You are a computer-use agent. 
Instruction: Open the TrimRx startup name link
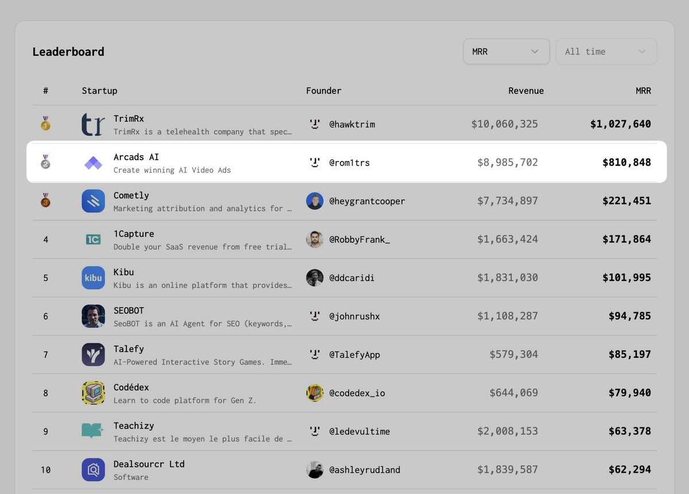129,118
